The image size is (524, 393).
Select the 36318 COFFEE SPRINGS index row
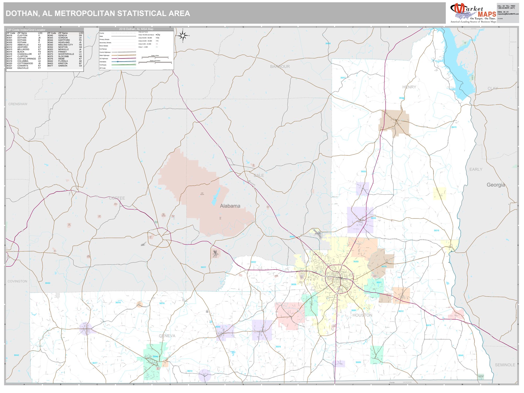click(24, 59)
